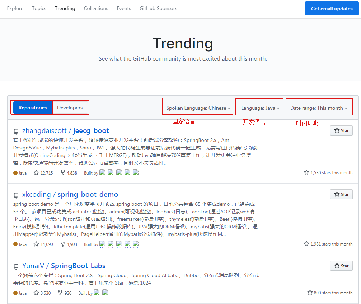The width and height of the screenshot is (361, 304).
Task: Expand the Spoken Language: Chinese dropdown
Action: coord(198,108)
